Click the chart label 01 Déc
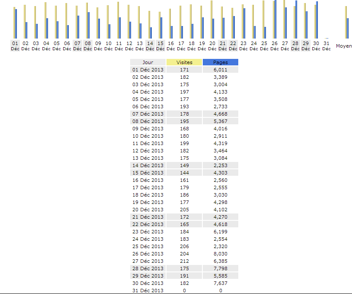Viewport: 352px width, 294px height. (15, 46)
